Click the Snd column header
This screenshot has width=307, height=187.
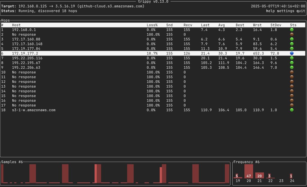[169, 25]
